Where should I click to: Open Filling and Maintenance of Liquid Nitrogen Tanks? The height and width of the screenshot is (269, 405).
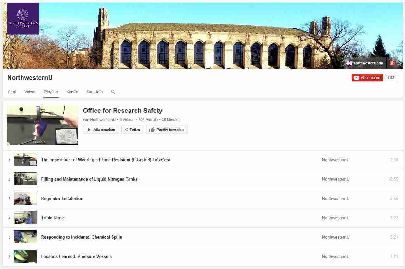tap(89, 179)
